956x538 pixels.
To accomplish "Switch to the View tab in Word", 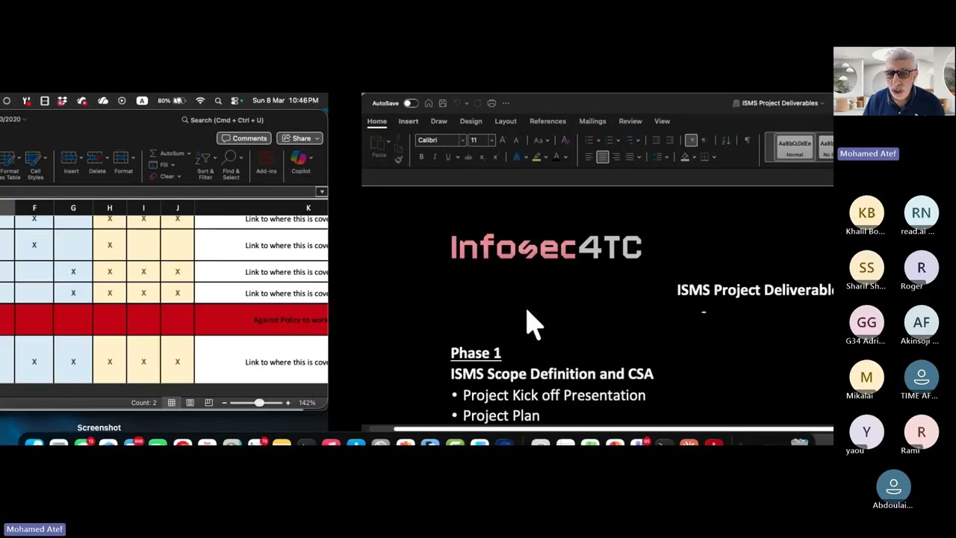I will pos(662,121).
